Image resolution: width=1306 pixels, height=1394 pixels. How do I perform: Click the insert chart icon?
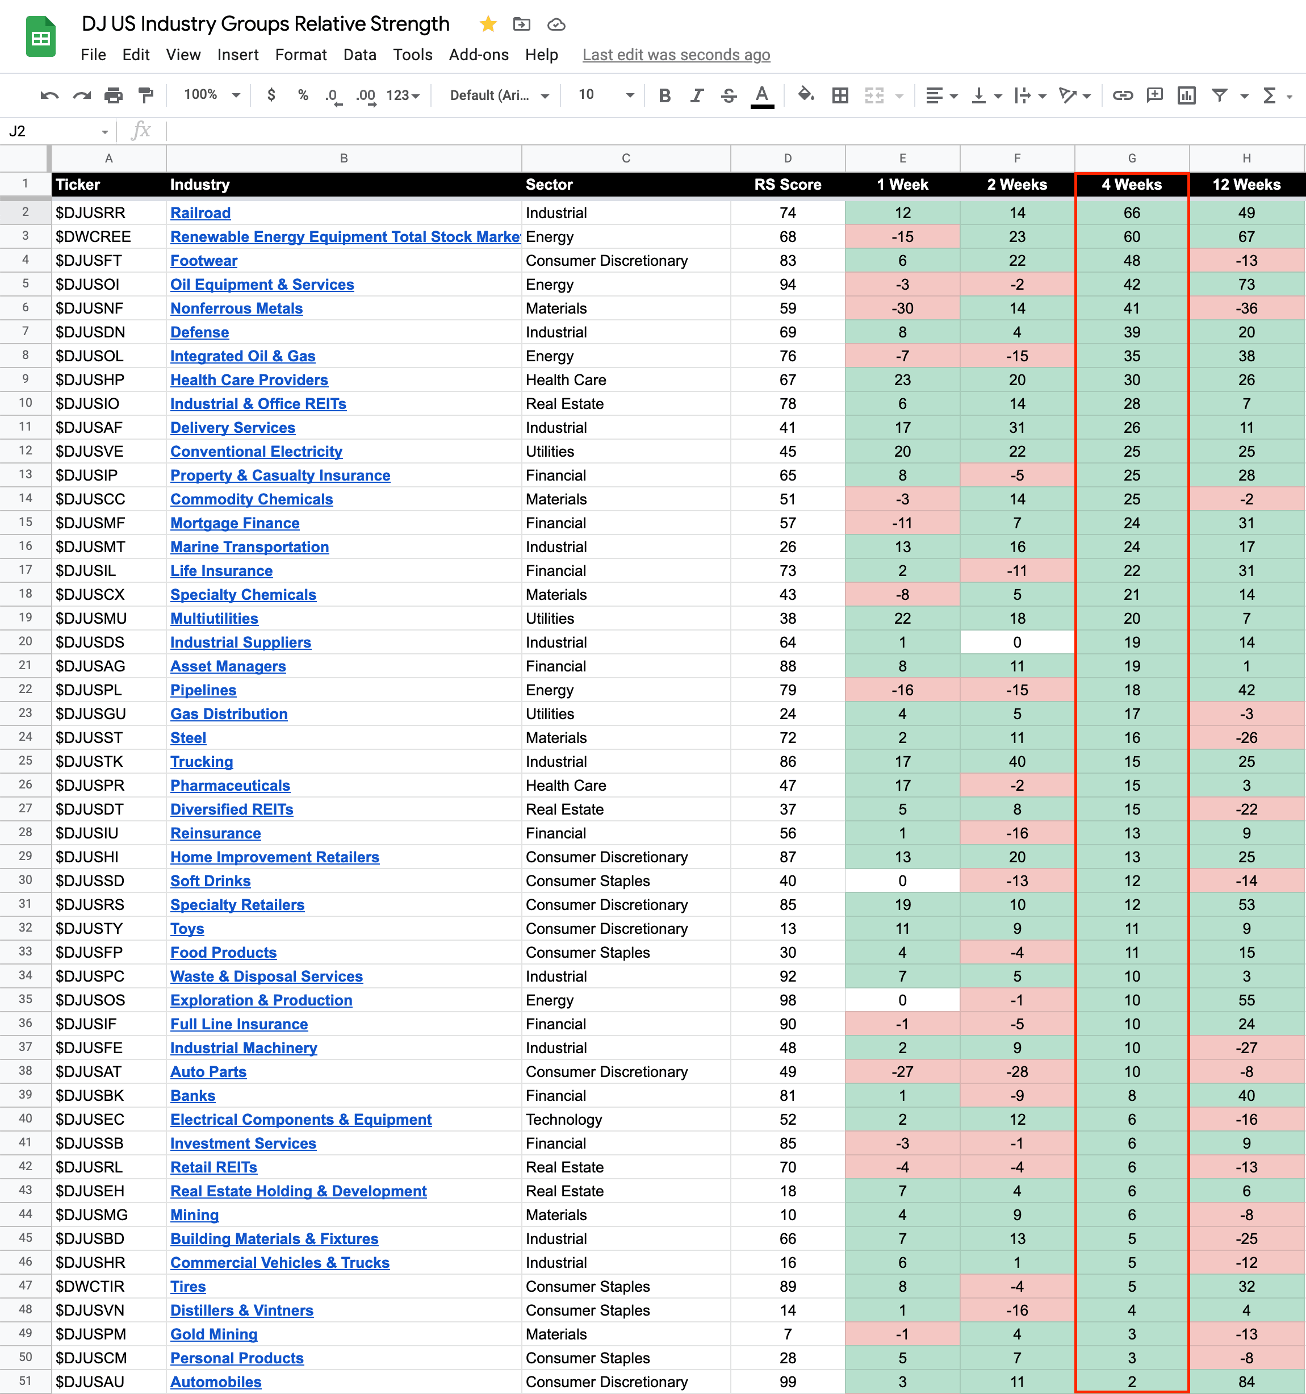click(1186, 95)
